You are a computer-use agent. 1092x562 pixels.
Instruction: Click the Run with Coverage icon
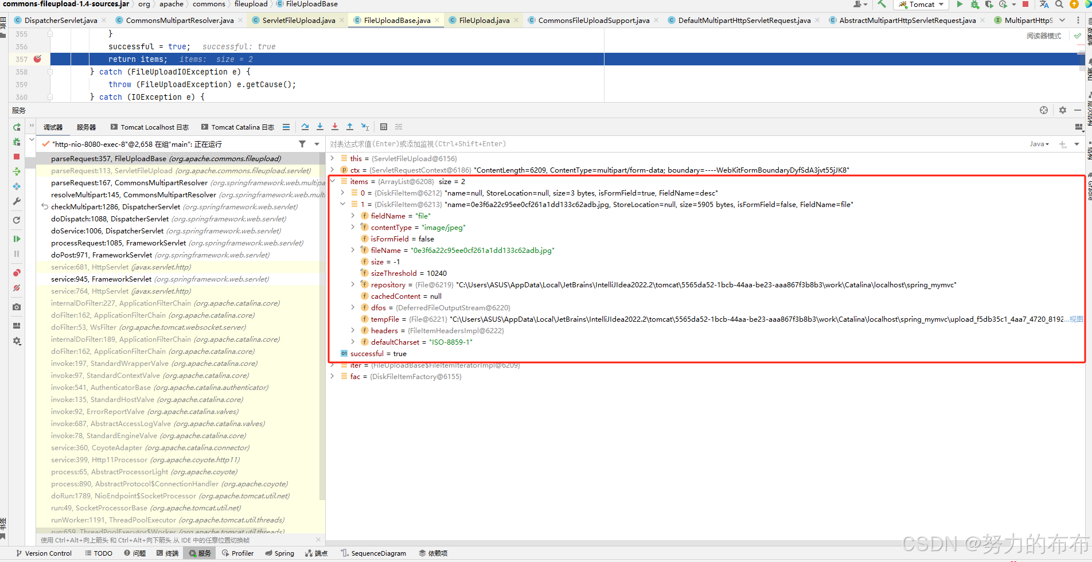tap(989, 5)
